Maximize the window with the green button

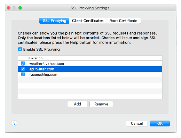coord(20,8)
